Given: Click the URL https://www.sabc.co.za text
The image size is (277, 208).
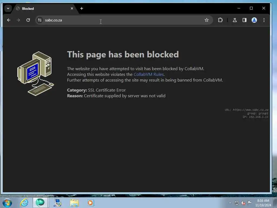Looking at the screenshot, I should point(246,110).
